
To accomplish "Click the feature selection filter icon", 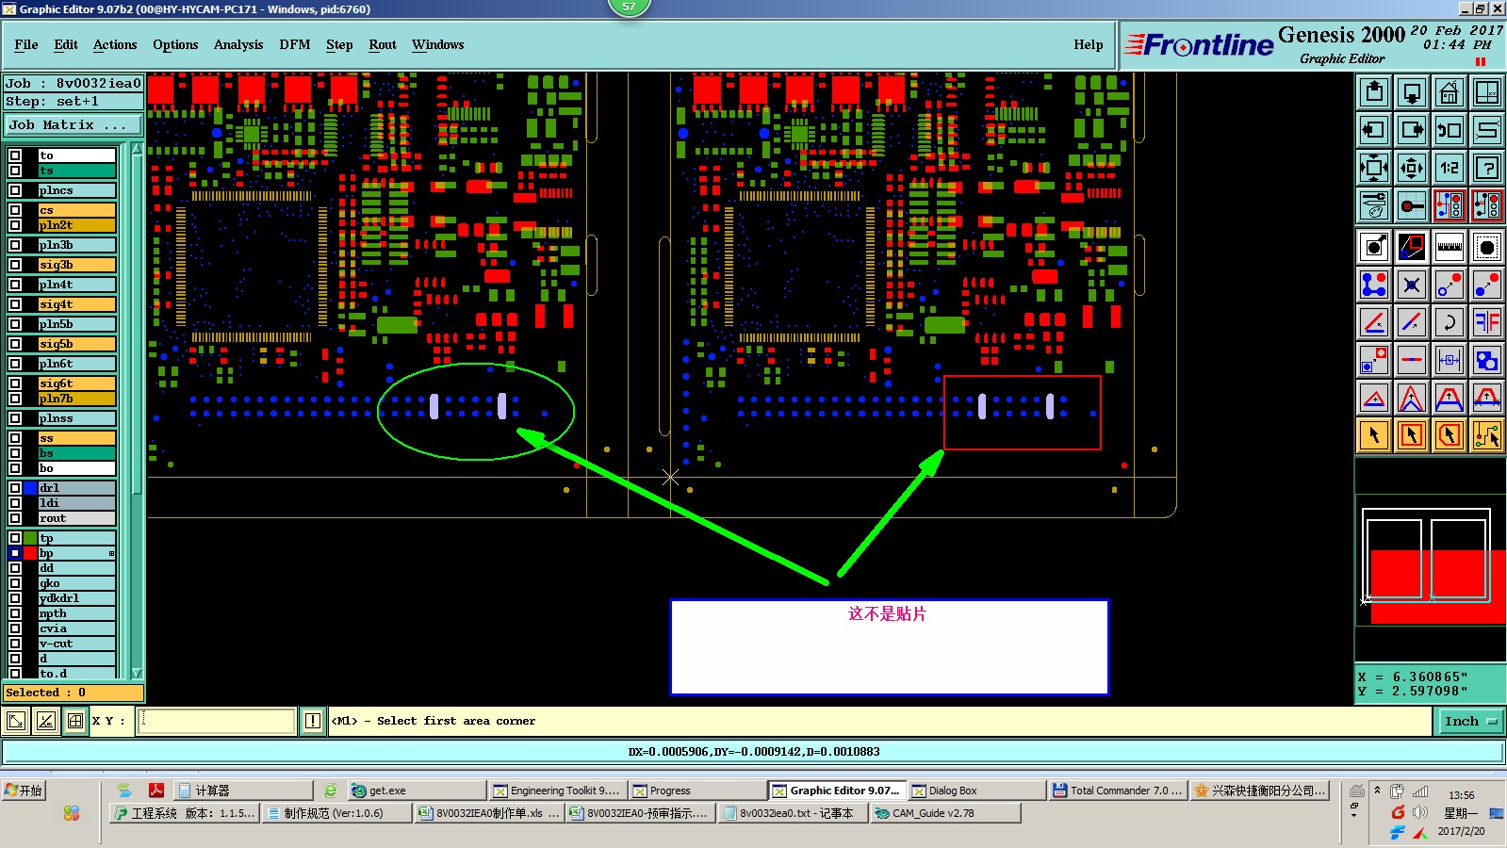I will coord(1487,247).
